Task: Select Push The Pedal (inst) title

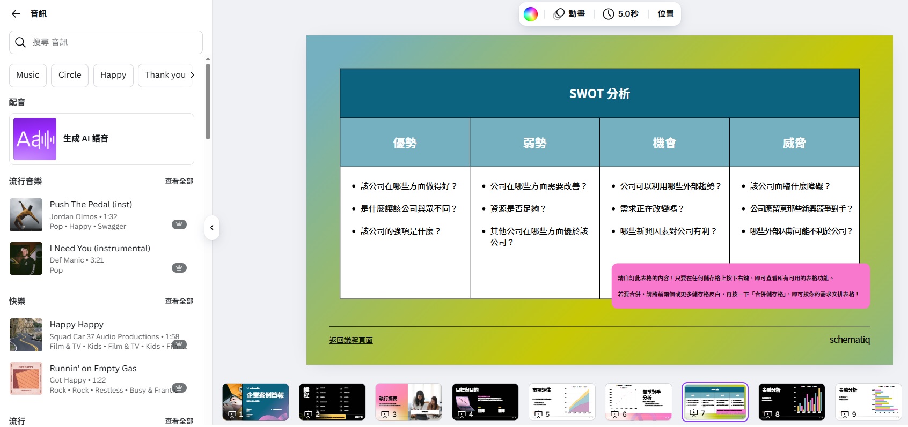Action: tap(91, 205)
